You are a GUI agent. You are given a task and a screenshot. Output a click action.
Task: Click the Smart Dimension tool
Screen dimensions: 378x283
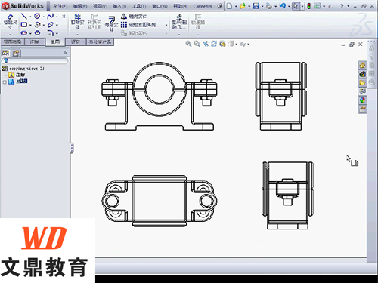pyautogui.click(x=10, y=21)
